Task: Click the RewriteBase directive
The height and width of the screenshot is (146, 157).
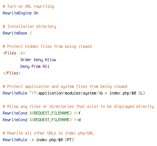Action: (15, 33)
